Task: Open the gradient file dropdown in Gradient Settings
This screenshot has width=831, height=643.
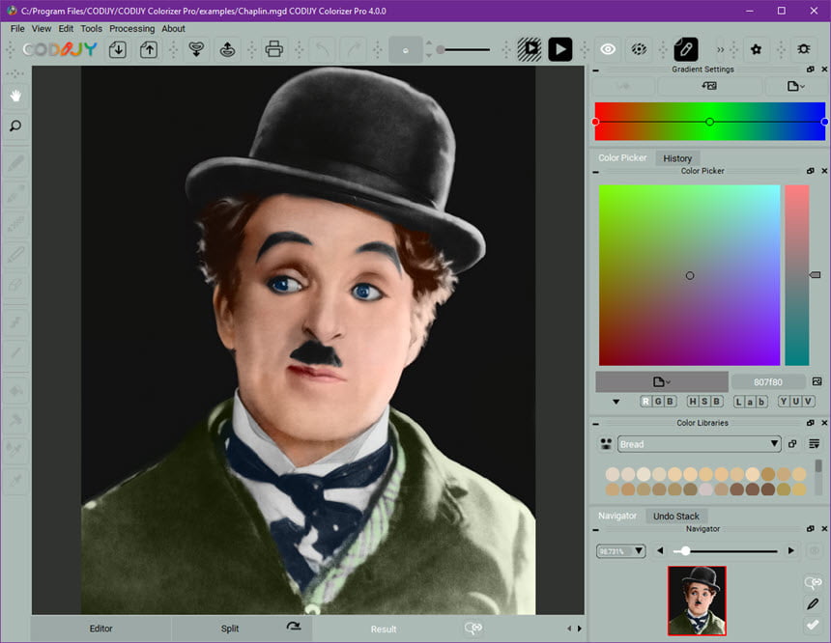Action: [x=795, y=86]
